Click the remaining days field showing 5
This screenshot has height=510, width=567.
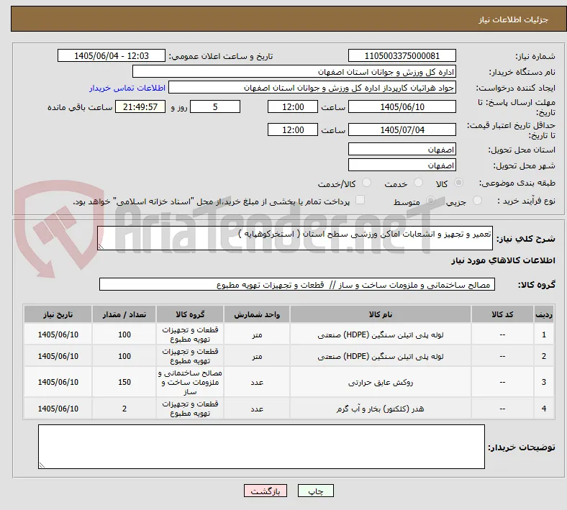click(x=215, y=106)
